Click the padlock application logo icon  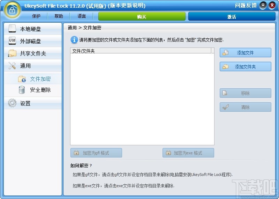(x=12, y=10)
